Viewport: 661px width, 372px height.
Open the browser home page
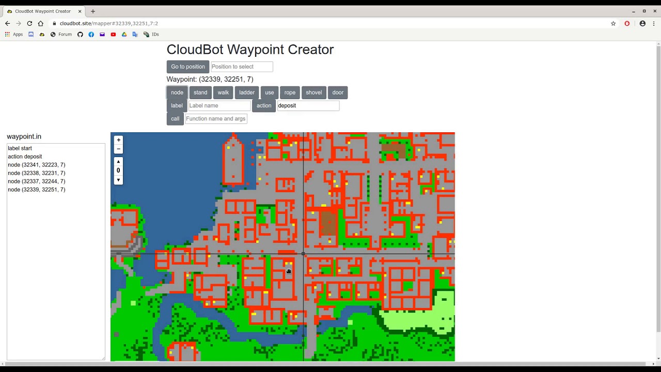41,23
